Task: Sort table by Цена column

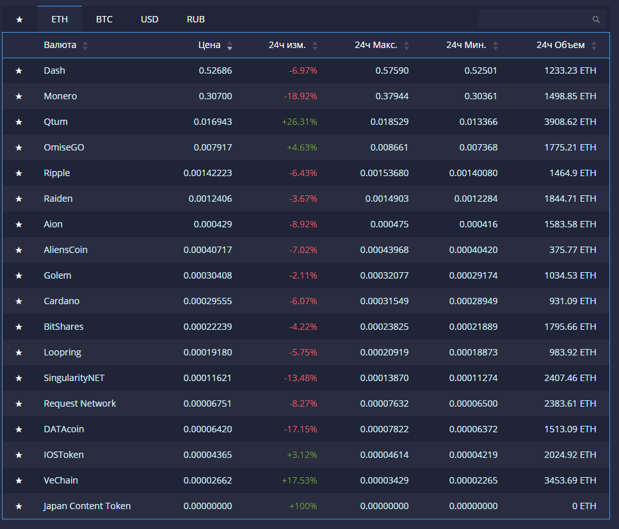Action: click(x=215, y=45)
